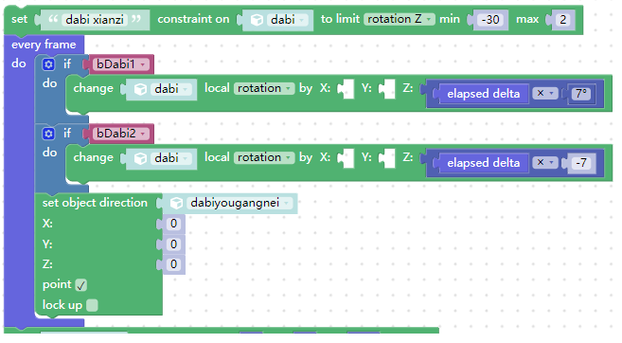Edit the min value -30 field
The height and width of the screenshot is (343, 622).
490,20
